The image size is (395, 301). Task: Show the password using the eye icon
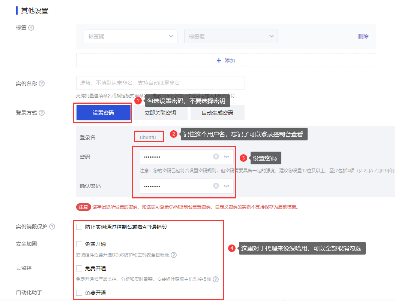227,156
